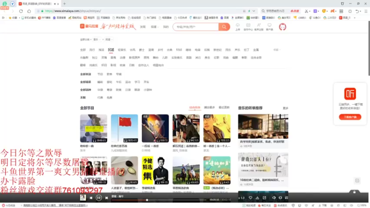Filter by 免费 free content
The width and height of the screenshot is (370, 208).
coord(109,98)
